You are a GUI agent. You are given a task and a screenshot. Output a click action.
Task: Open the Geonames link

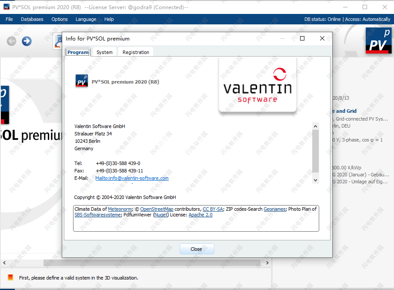[275, 209]
